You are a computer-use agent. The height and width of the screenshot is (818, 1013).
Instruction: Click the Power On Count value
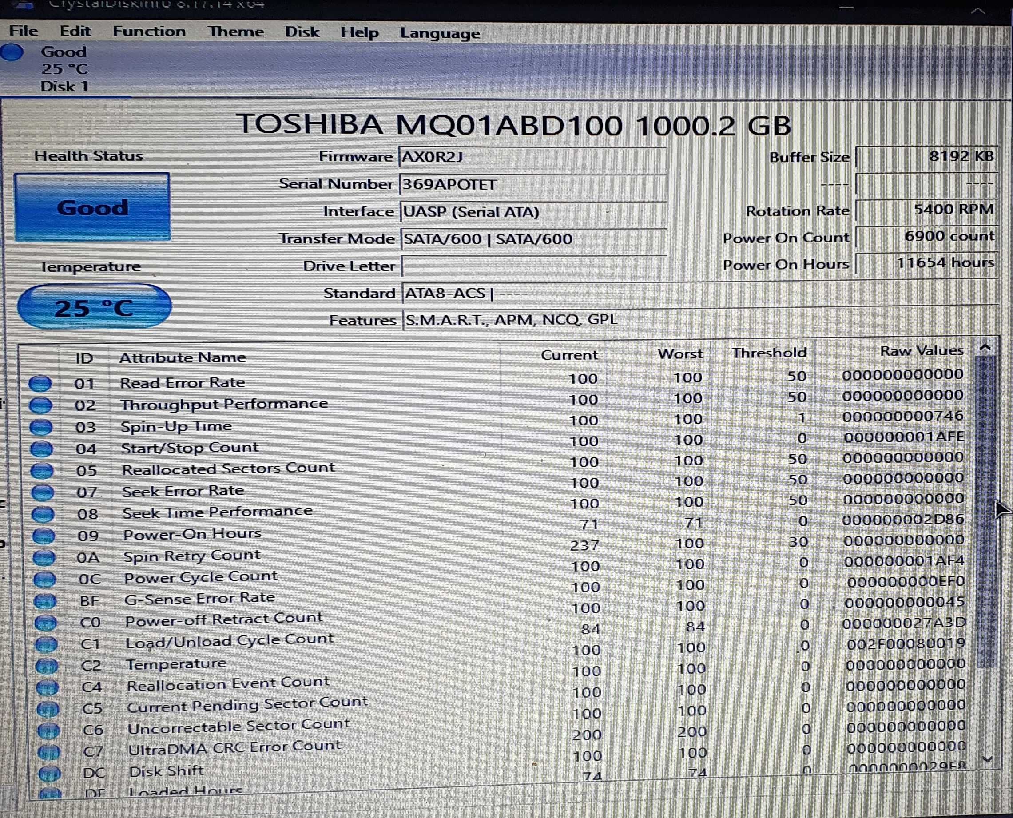[926, 236]
